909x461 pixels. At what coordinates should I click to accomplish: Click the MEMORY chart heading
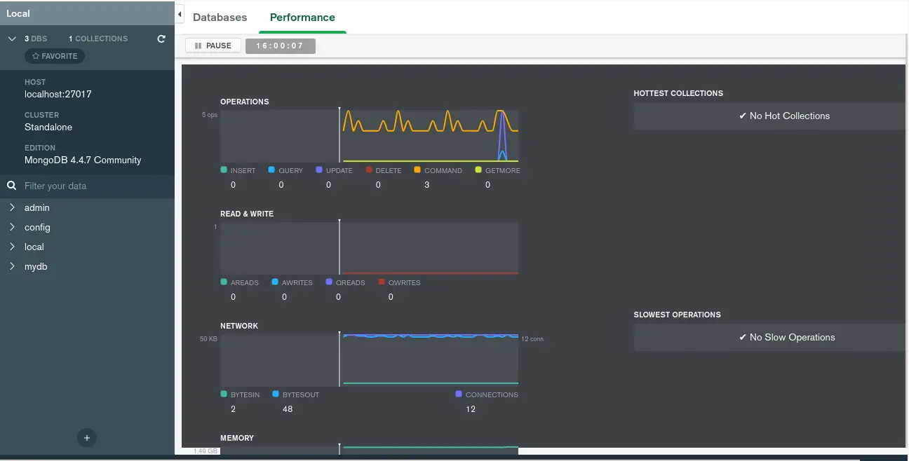(x=237, y=438)
